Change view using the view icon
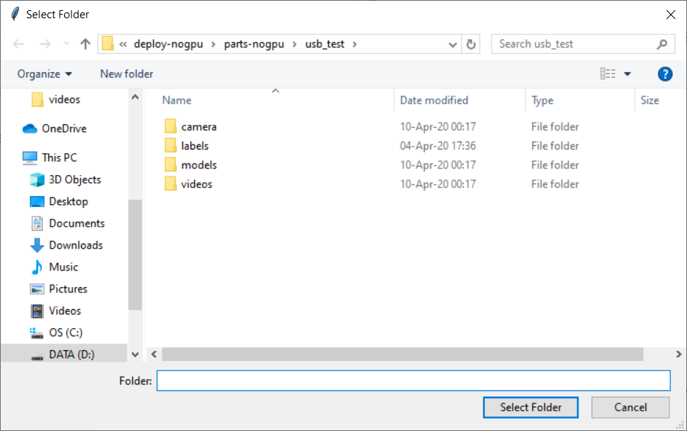The width and height of the screenshot is (687, 431). coord(608,74)
